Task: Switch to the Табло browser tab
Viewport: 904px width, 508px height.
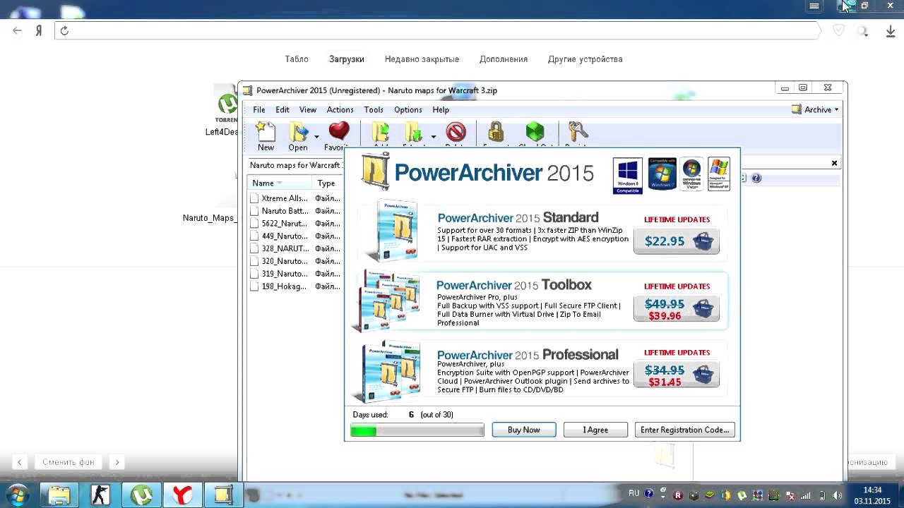Action: click(297, 59)
